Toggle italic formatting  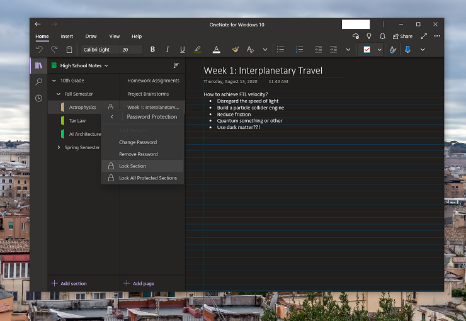168,49
